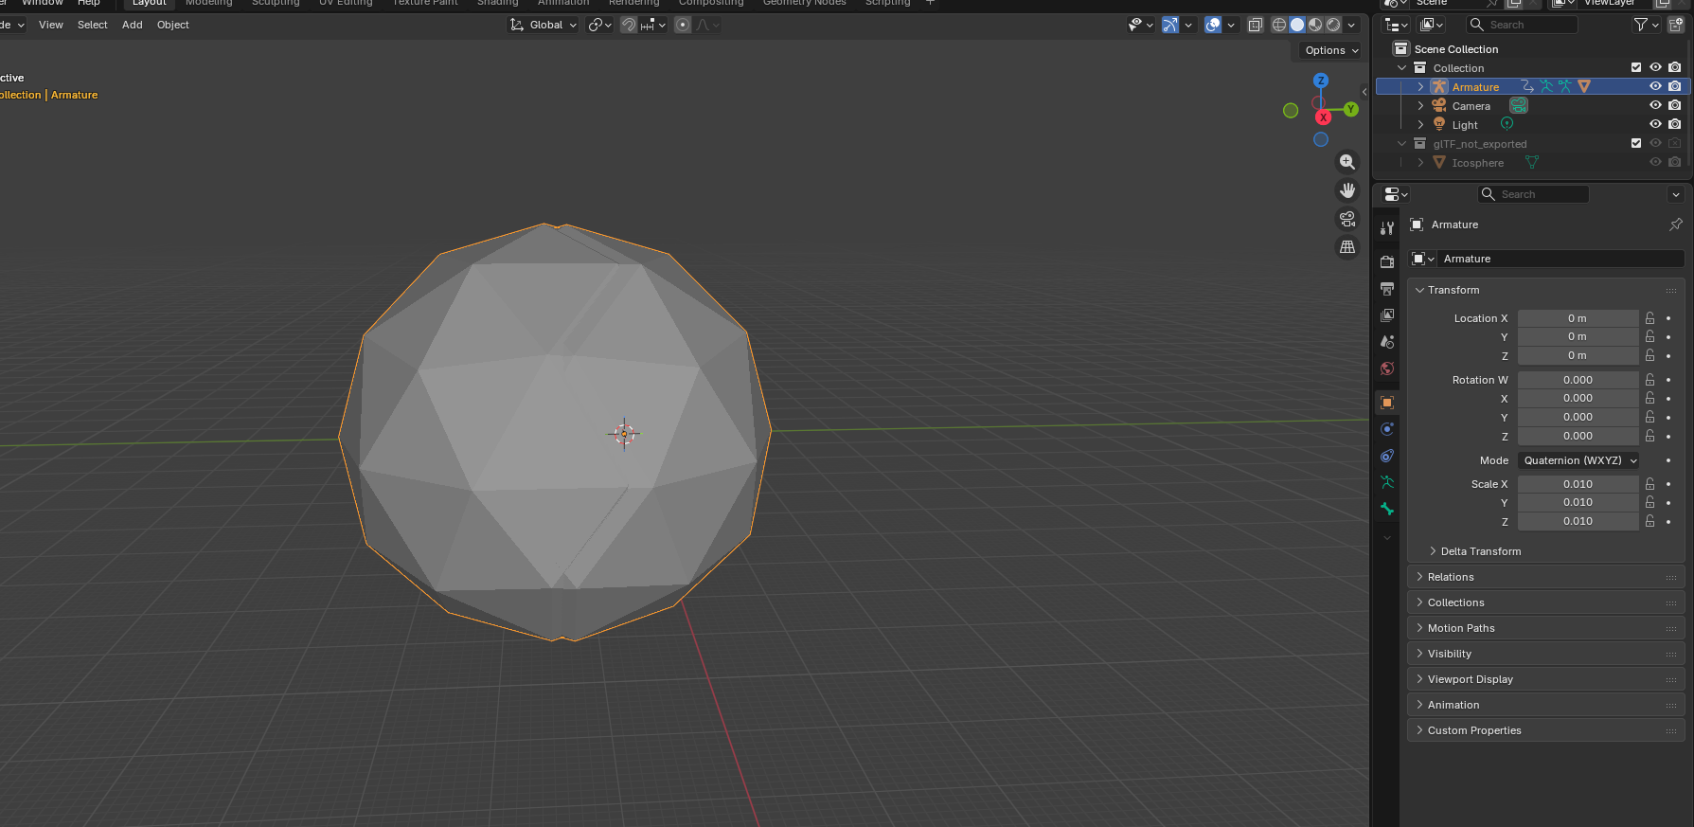Click the zoom magnifier viewport icon
The width and height of the screenshot is (1694, 827).
(1347, 162)
